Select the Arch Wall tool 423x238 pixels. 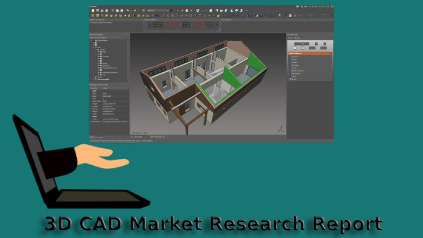[x=93, y=16]
